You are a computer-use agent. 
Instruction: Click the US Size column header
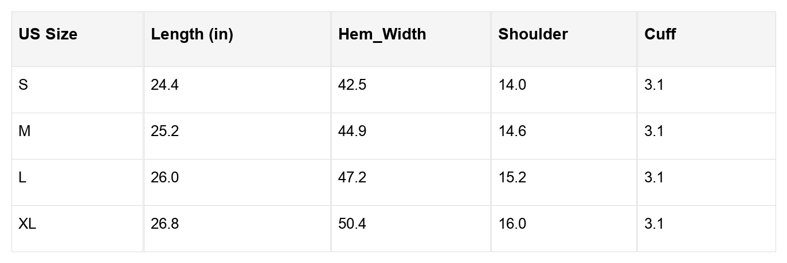coord(48,34)
